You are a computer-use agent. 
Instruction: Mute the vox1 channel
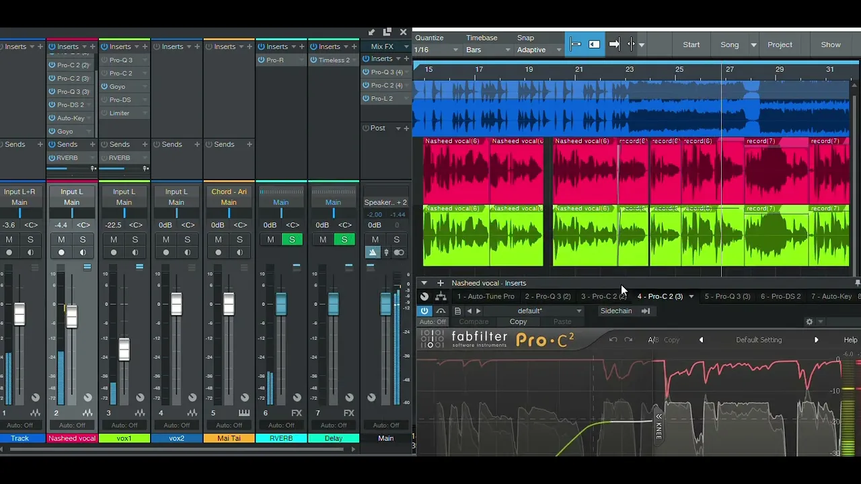114,240
